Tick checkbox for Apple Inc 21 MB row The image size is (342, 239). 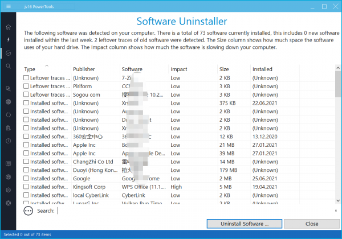point(26,145)
